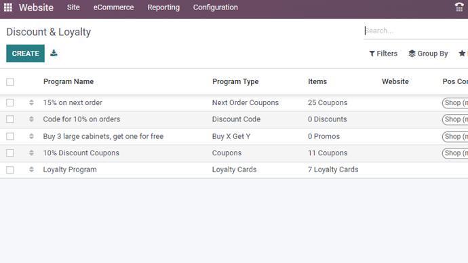Open the eCommerce menu

[113, 7]
